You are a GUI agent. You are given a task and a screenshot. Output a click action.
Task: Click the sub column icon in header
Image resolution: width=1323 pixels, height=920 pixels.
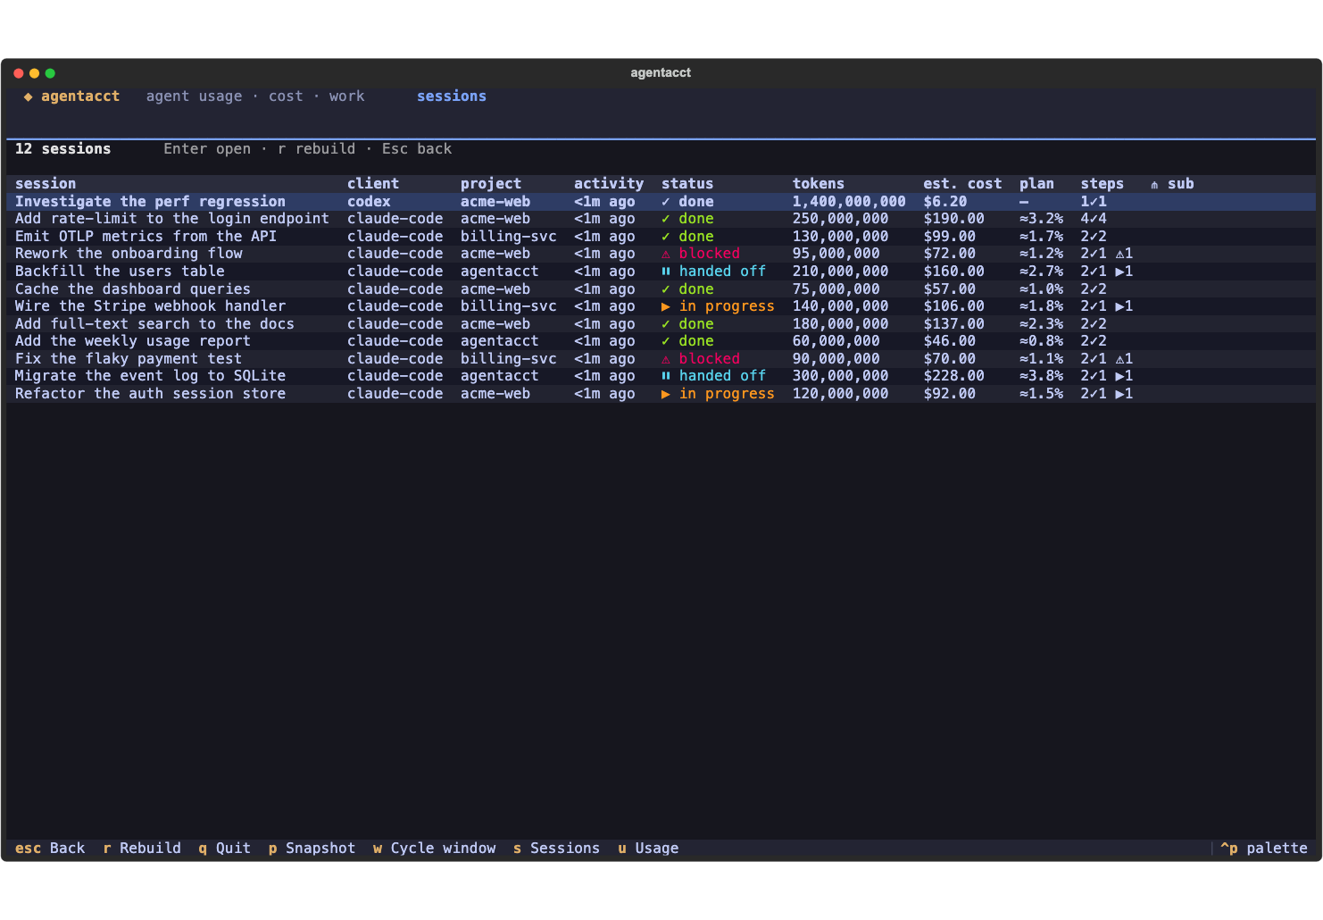click(1154, 184)
